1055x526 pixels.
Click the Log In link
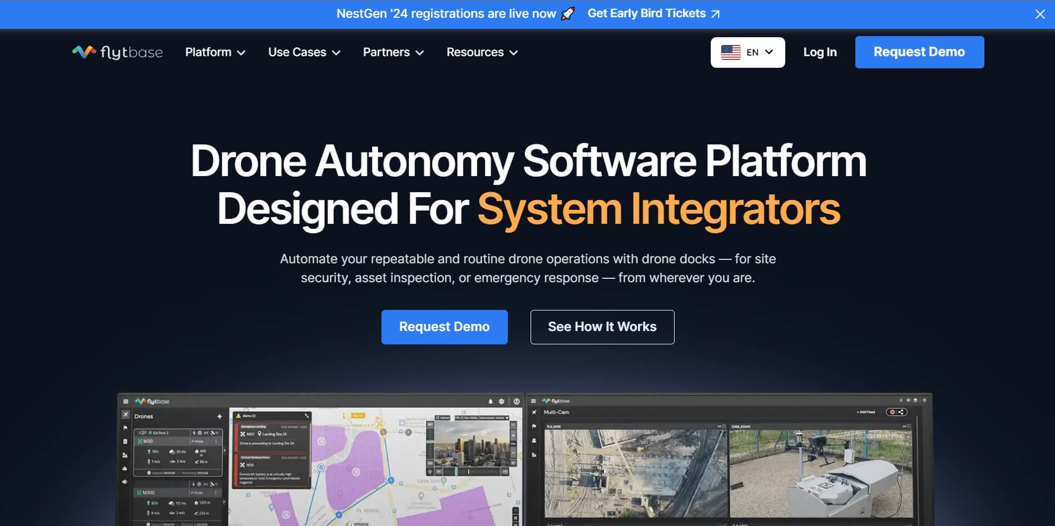pyautogui.click(x=820, y=52)
